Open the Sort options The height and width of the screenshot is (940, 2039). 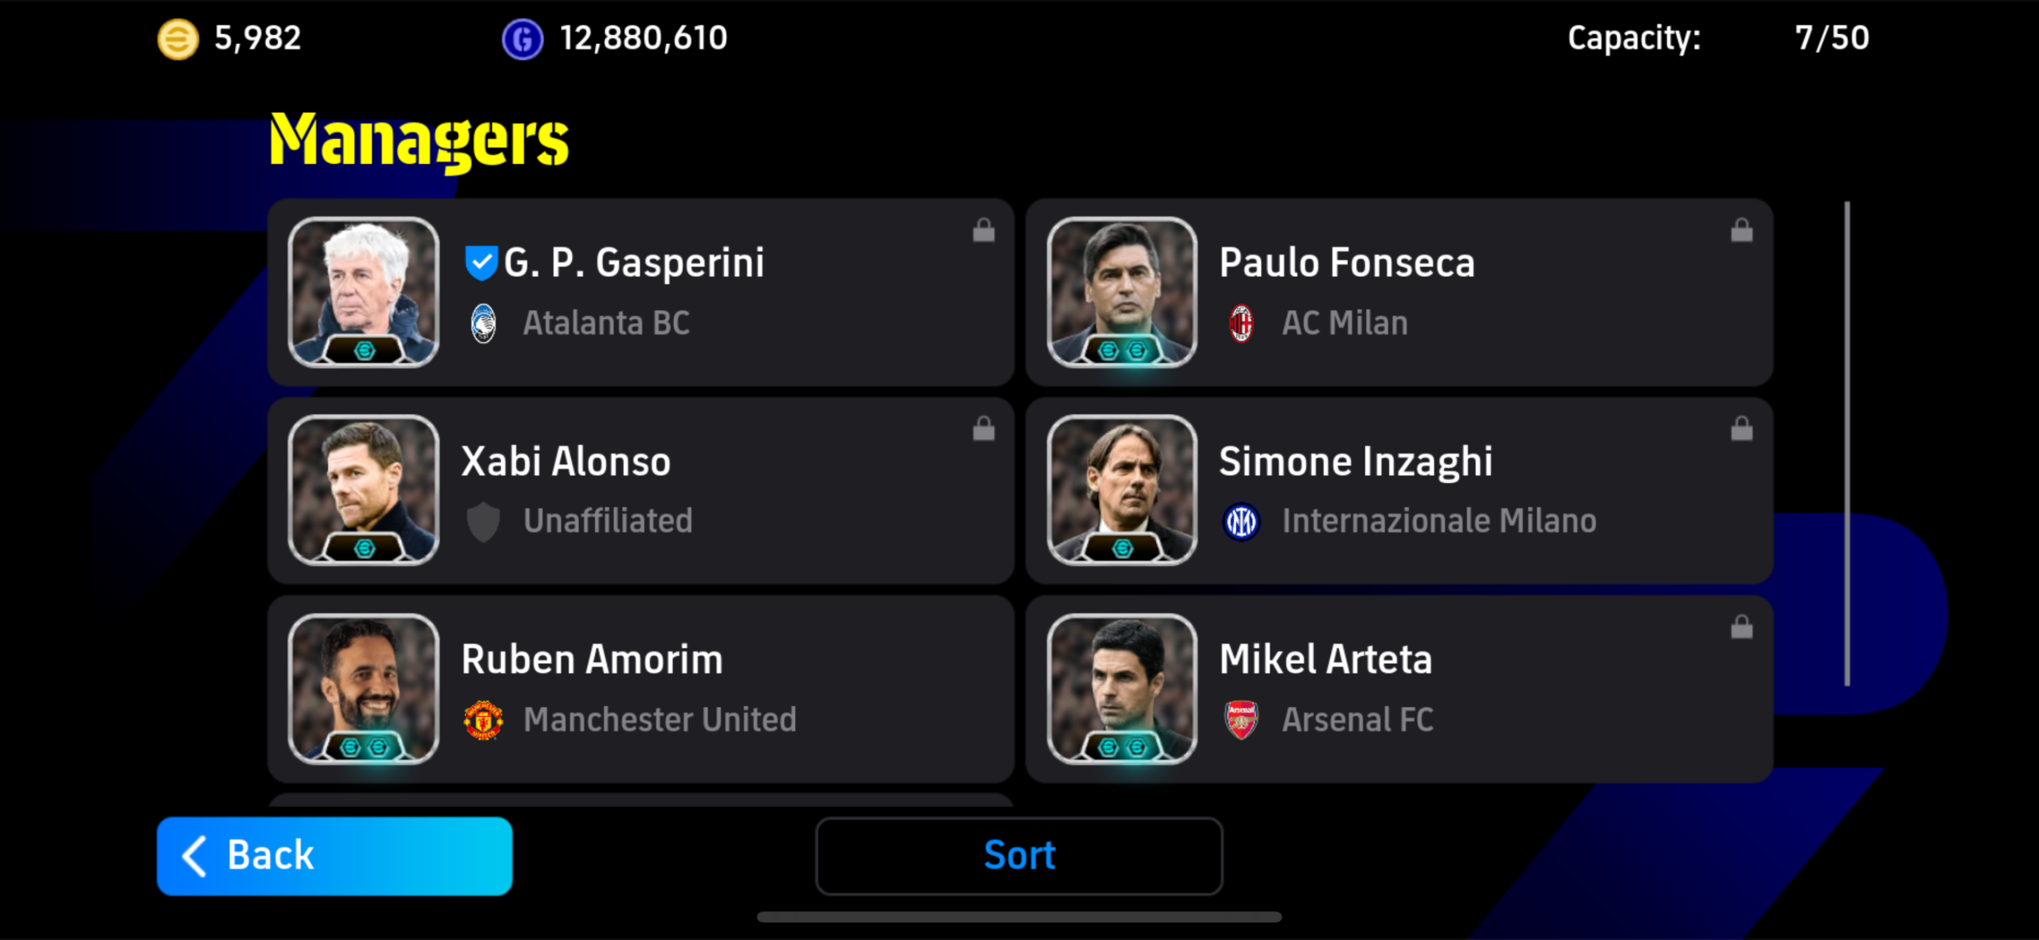[1019, 856]
